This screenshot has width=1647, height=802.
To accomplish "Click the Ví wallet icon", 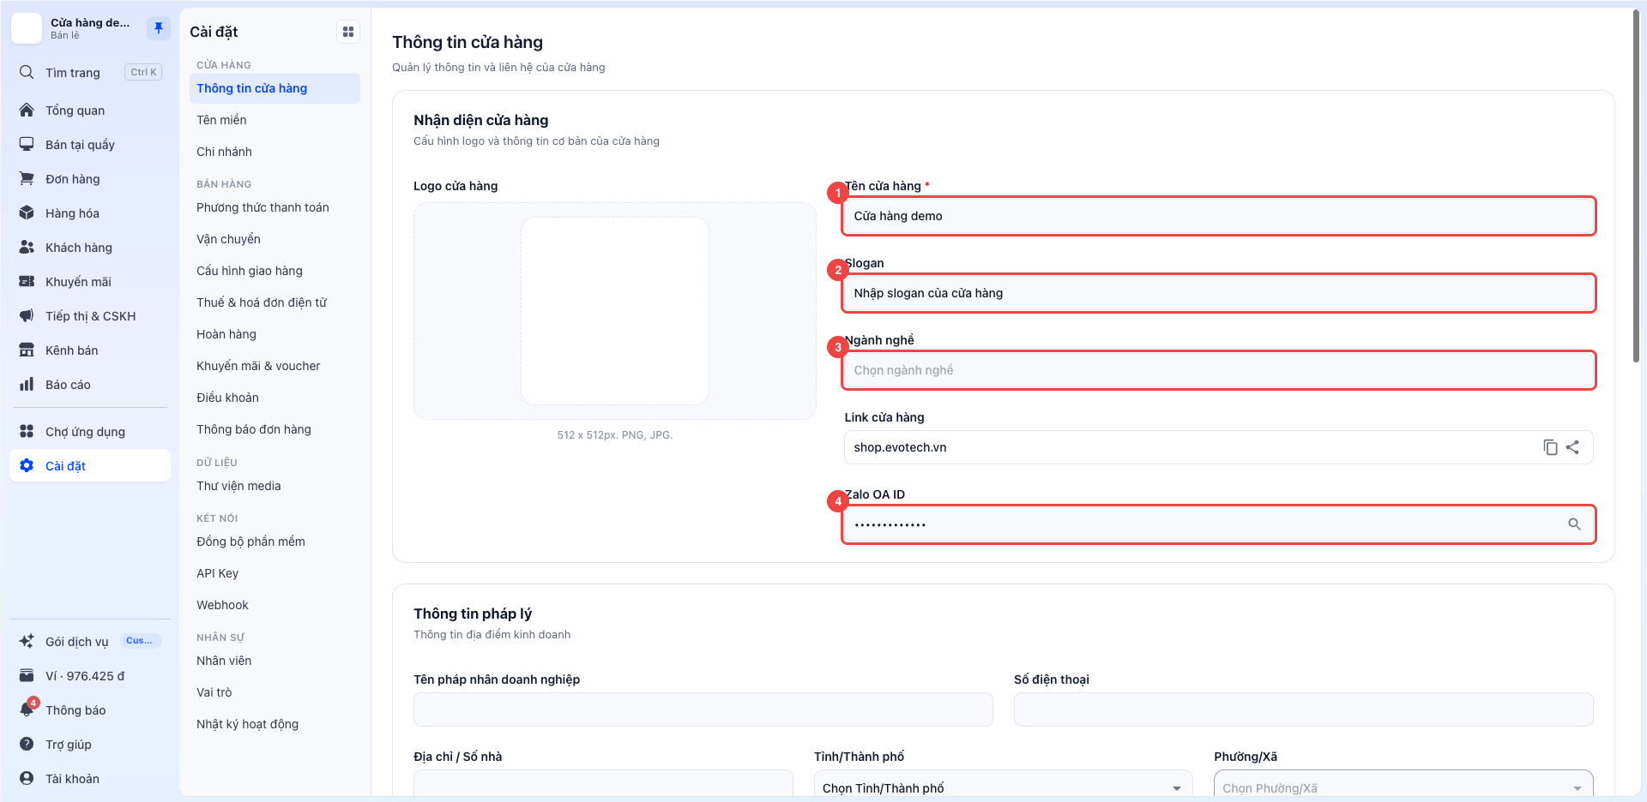I will click(x=27, y=675).
